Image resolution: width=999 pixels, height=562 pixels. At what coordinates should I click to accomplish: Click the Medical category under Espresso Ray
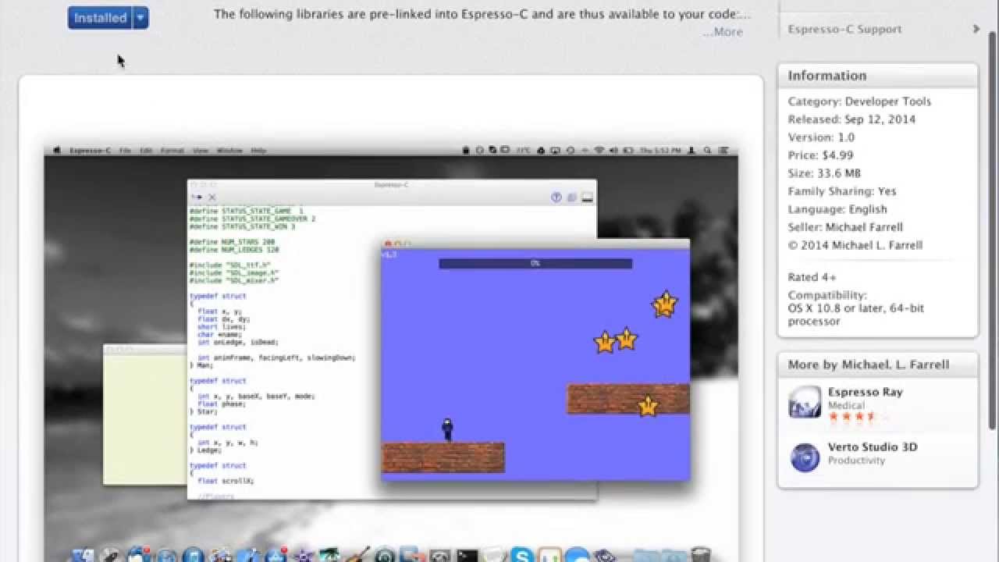click(846, 405)
